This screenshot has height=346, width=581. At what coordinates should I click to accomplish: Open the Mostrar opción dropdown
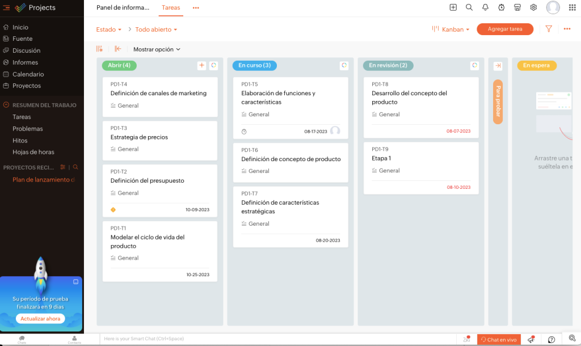pos(154,49)
